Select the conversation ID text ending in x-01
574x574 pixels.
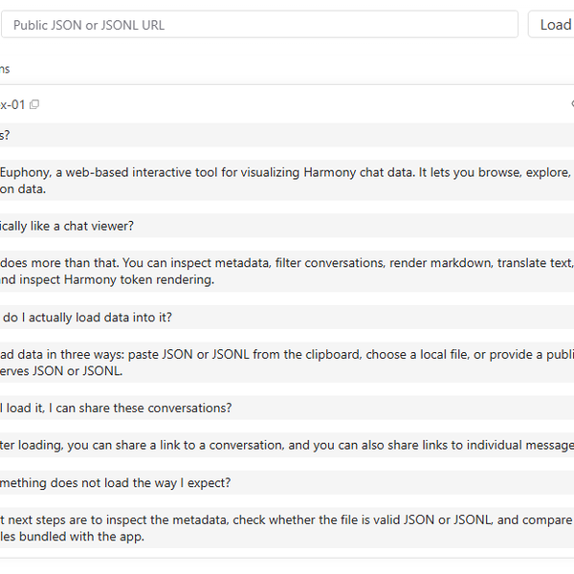click(x=12, y=104)
